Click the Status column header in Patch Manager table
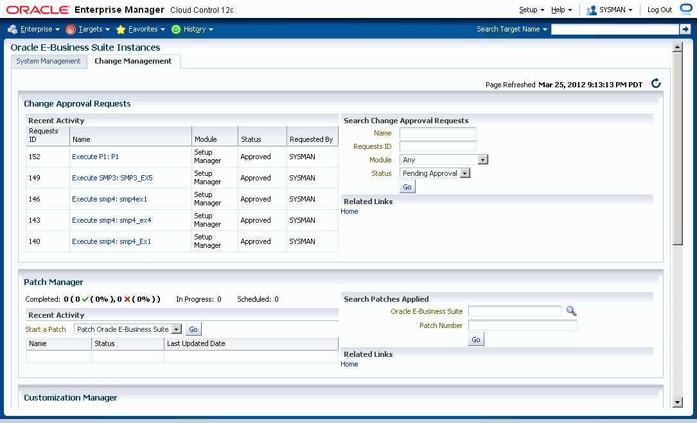Screen dimensions: 697x423 tap(128, 343)
